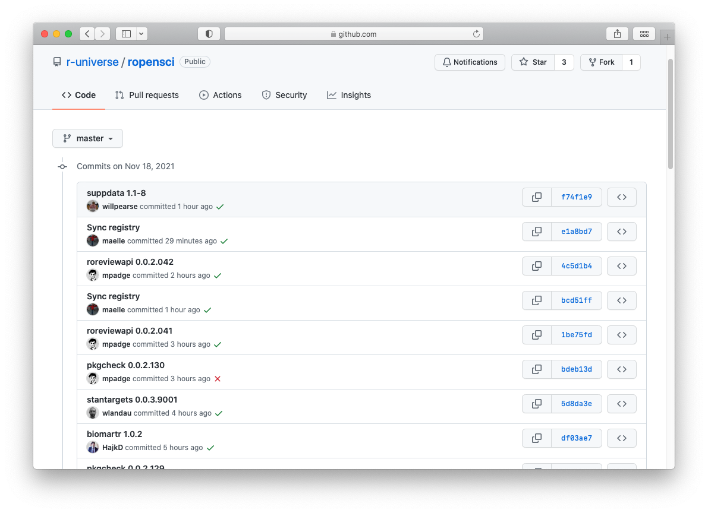Image resolution: width=708 pixels, height=513 pixels.
Task: Browse repository at commit 1be75fd
Action: tap(622, 335)
